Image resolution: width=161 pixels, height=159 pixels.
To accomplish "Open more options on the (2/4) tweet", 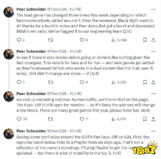I will pyautogui.click(x=153, y=9).
